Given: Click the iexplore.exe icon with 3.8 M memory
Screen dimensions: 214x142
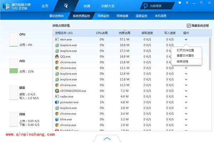Looking at the screenshot, I should (57, 108).
